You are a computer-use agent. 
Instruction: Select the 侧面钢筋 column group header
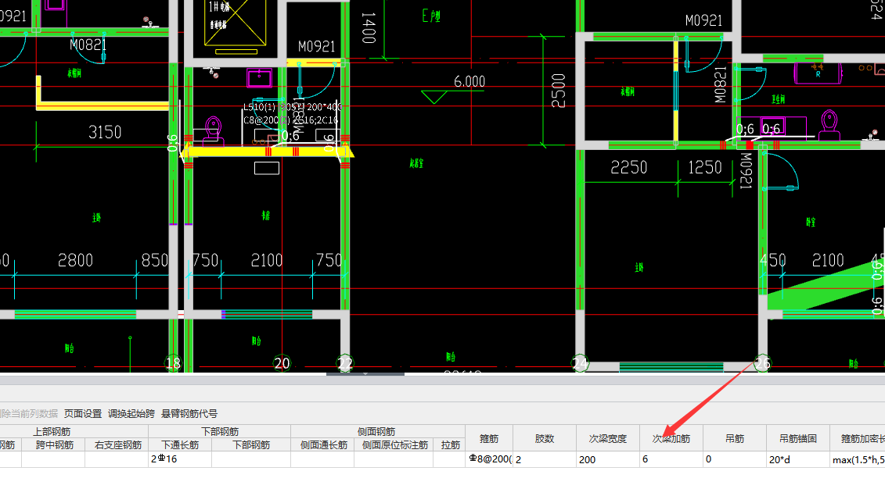[x=376, y=432]
